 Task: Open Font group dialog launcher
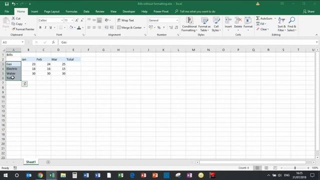[x=83, y=35]
